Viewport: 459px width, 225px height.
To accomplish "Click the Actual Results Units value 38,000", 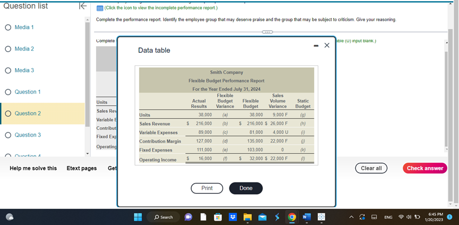I will 205,114.
